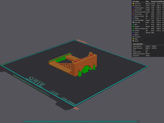The width and height of the screenshot is (164, 123).
Task: Click the Untitled plate name label
Action: 82,41
